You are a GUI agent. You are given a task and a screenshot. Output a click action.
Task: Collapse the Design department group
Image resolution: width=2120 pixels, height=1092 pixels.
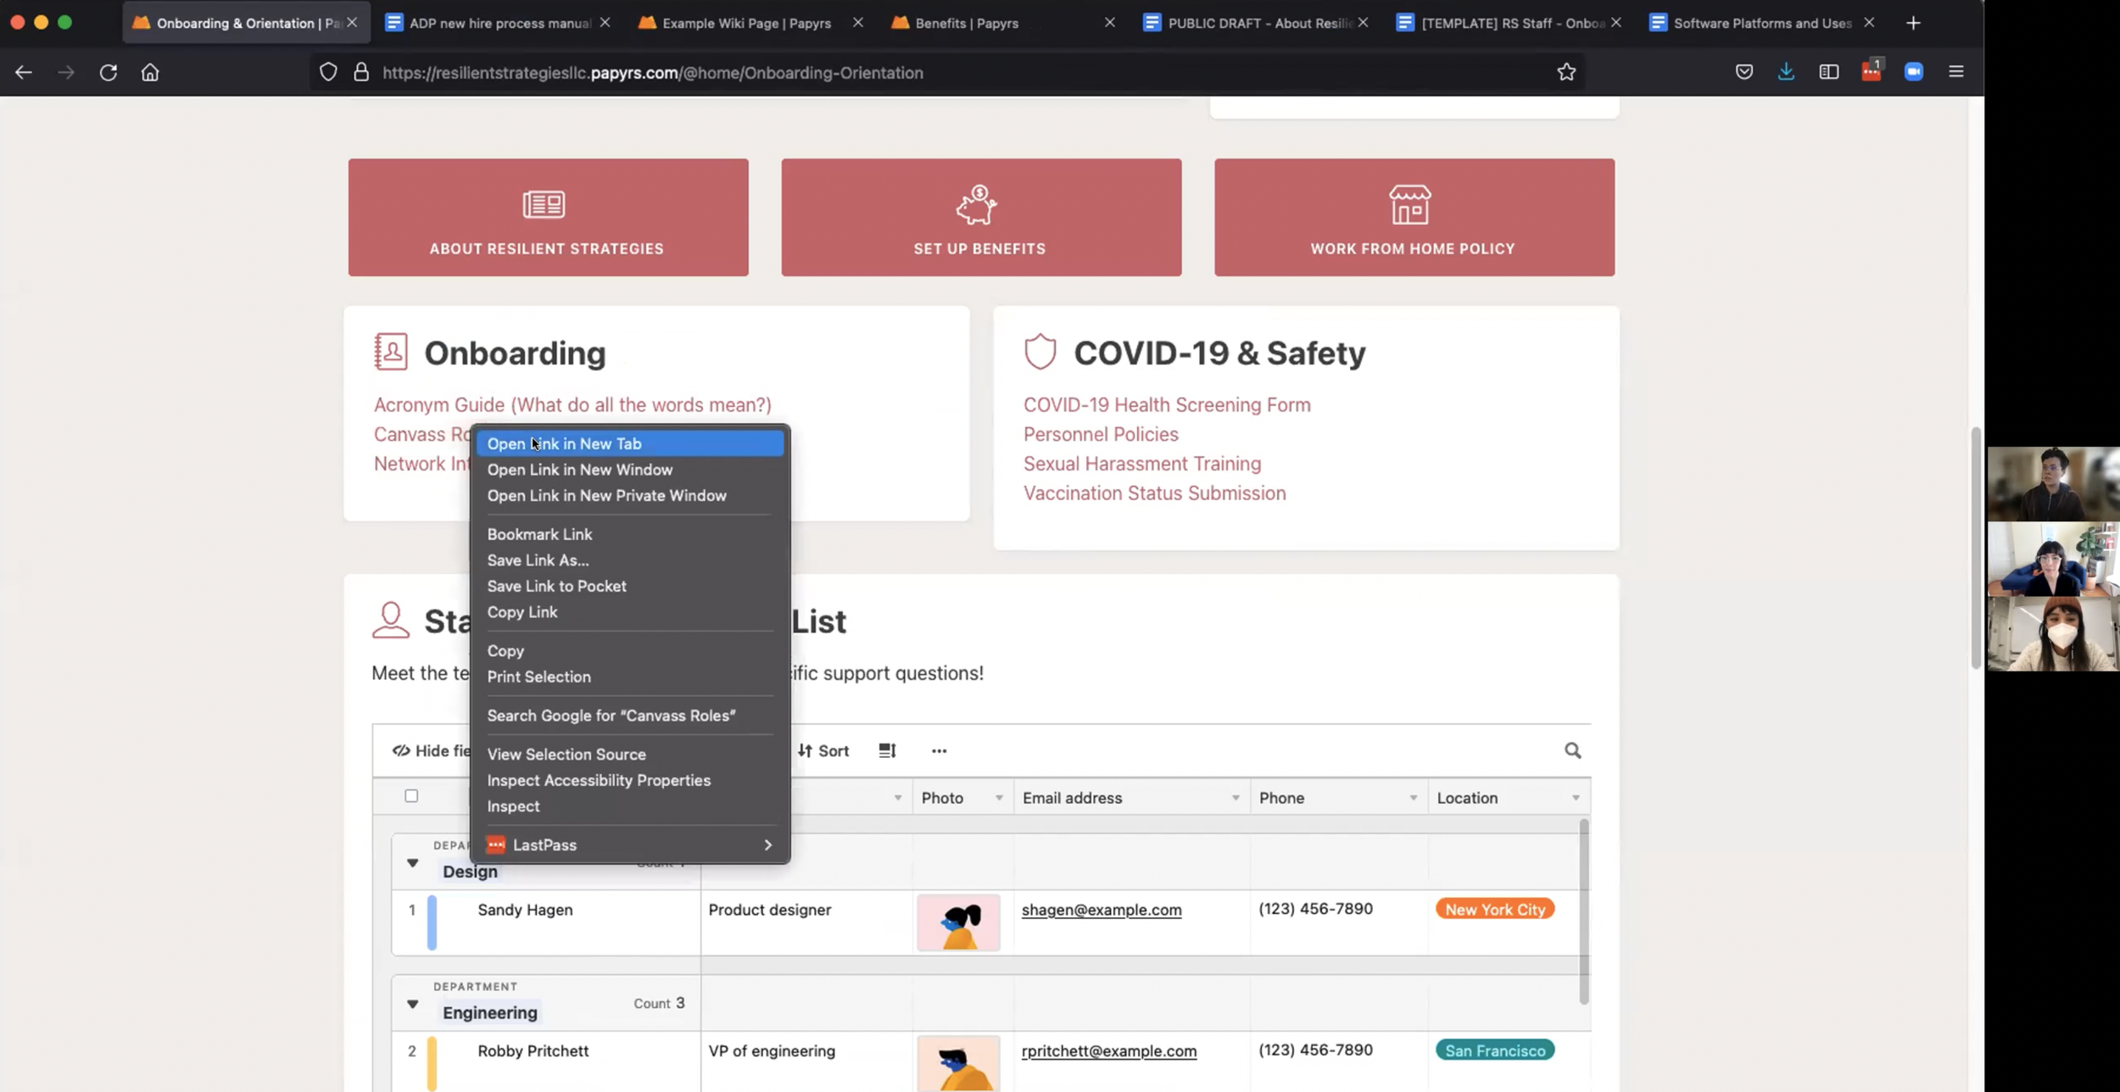coord(412,863)
